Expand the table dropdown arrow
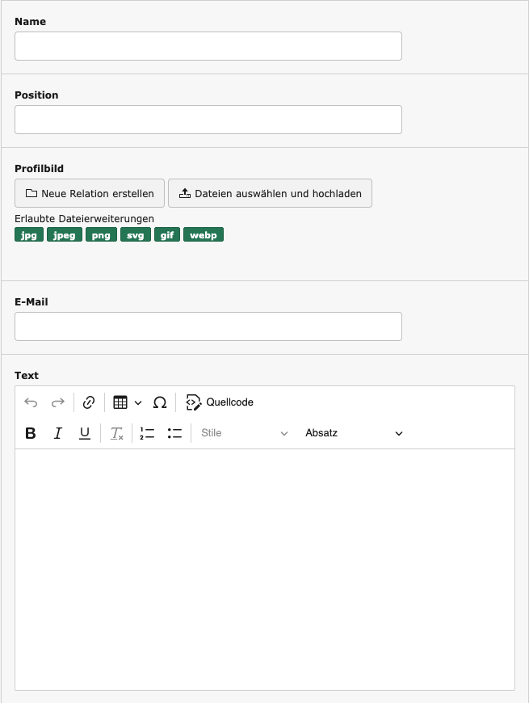Viewport: 529px width, 703px height. click(x=138, y=402)
